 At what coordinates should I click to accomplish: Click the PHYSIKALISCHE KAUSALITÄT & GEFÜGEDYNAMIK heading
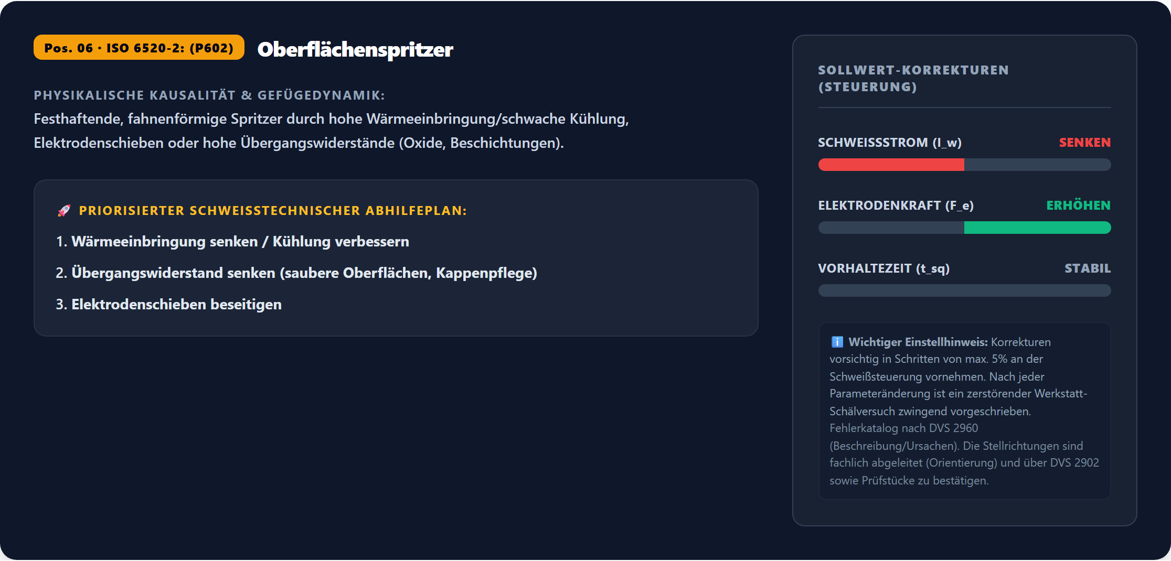click(209, 95)
